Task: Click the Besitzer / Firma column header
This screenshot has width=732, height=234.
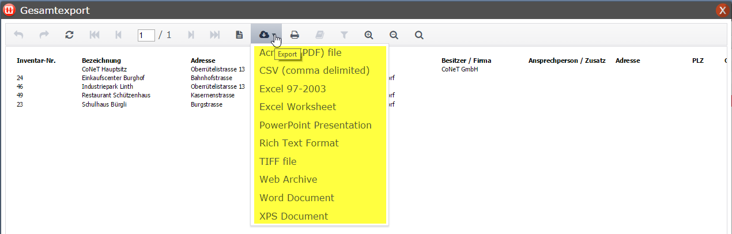Action: point(466,61)
